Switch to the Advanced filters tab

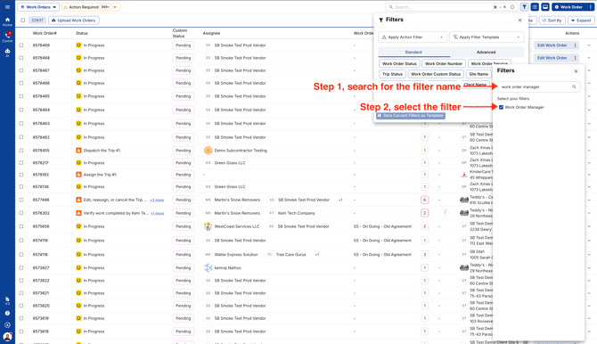[x=486, y=53]
